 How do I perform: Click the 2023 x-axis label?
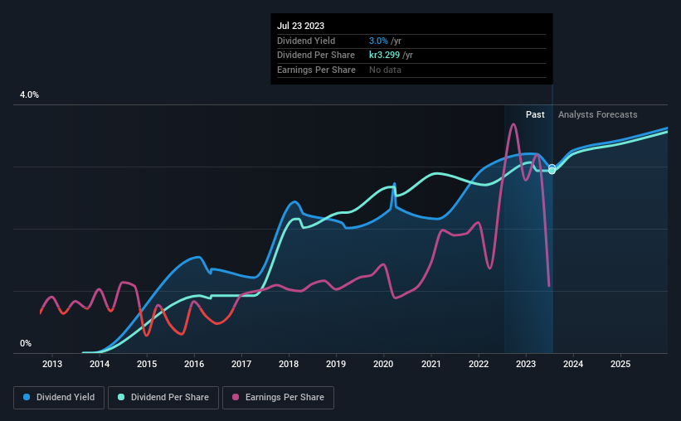[x=526, y=364]
